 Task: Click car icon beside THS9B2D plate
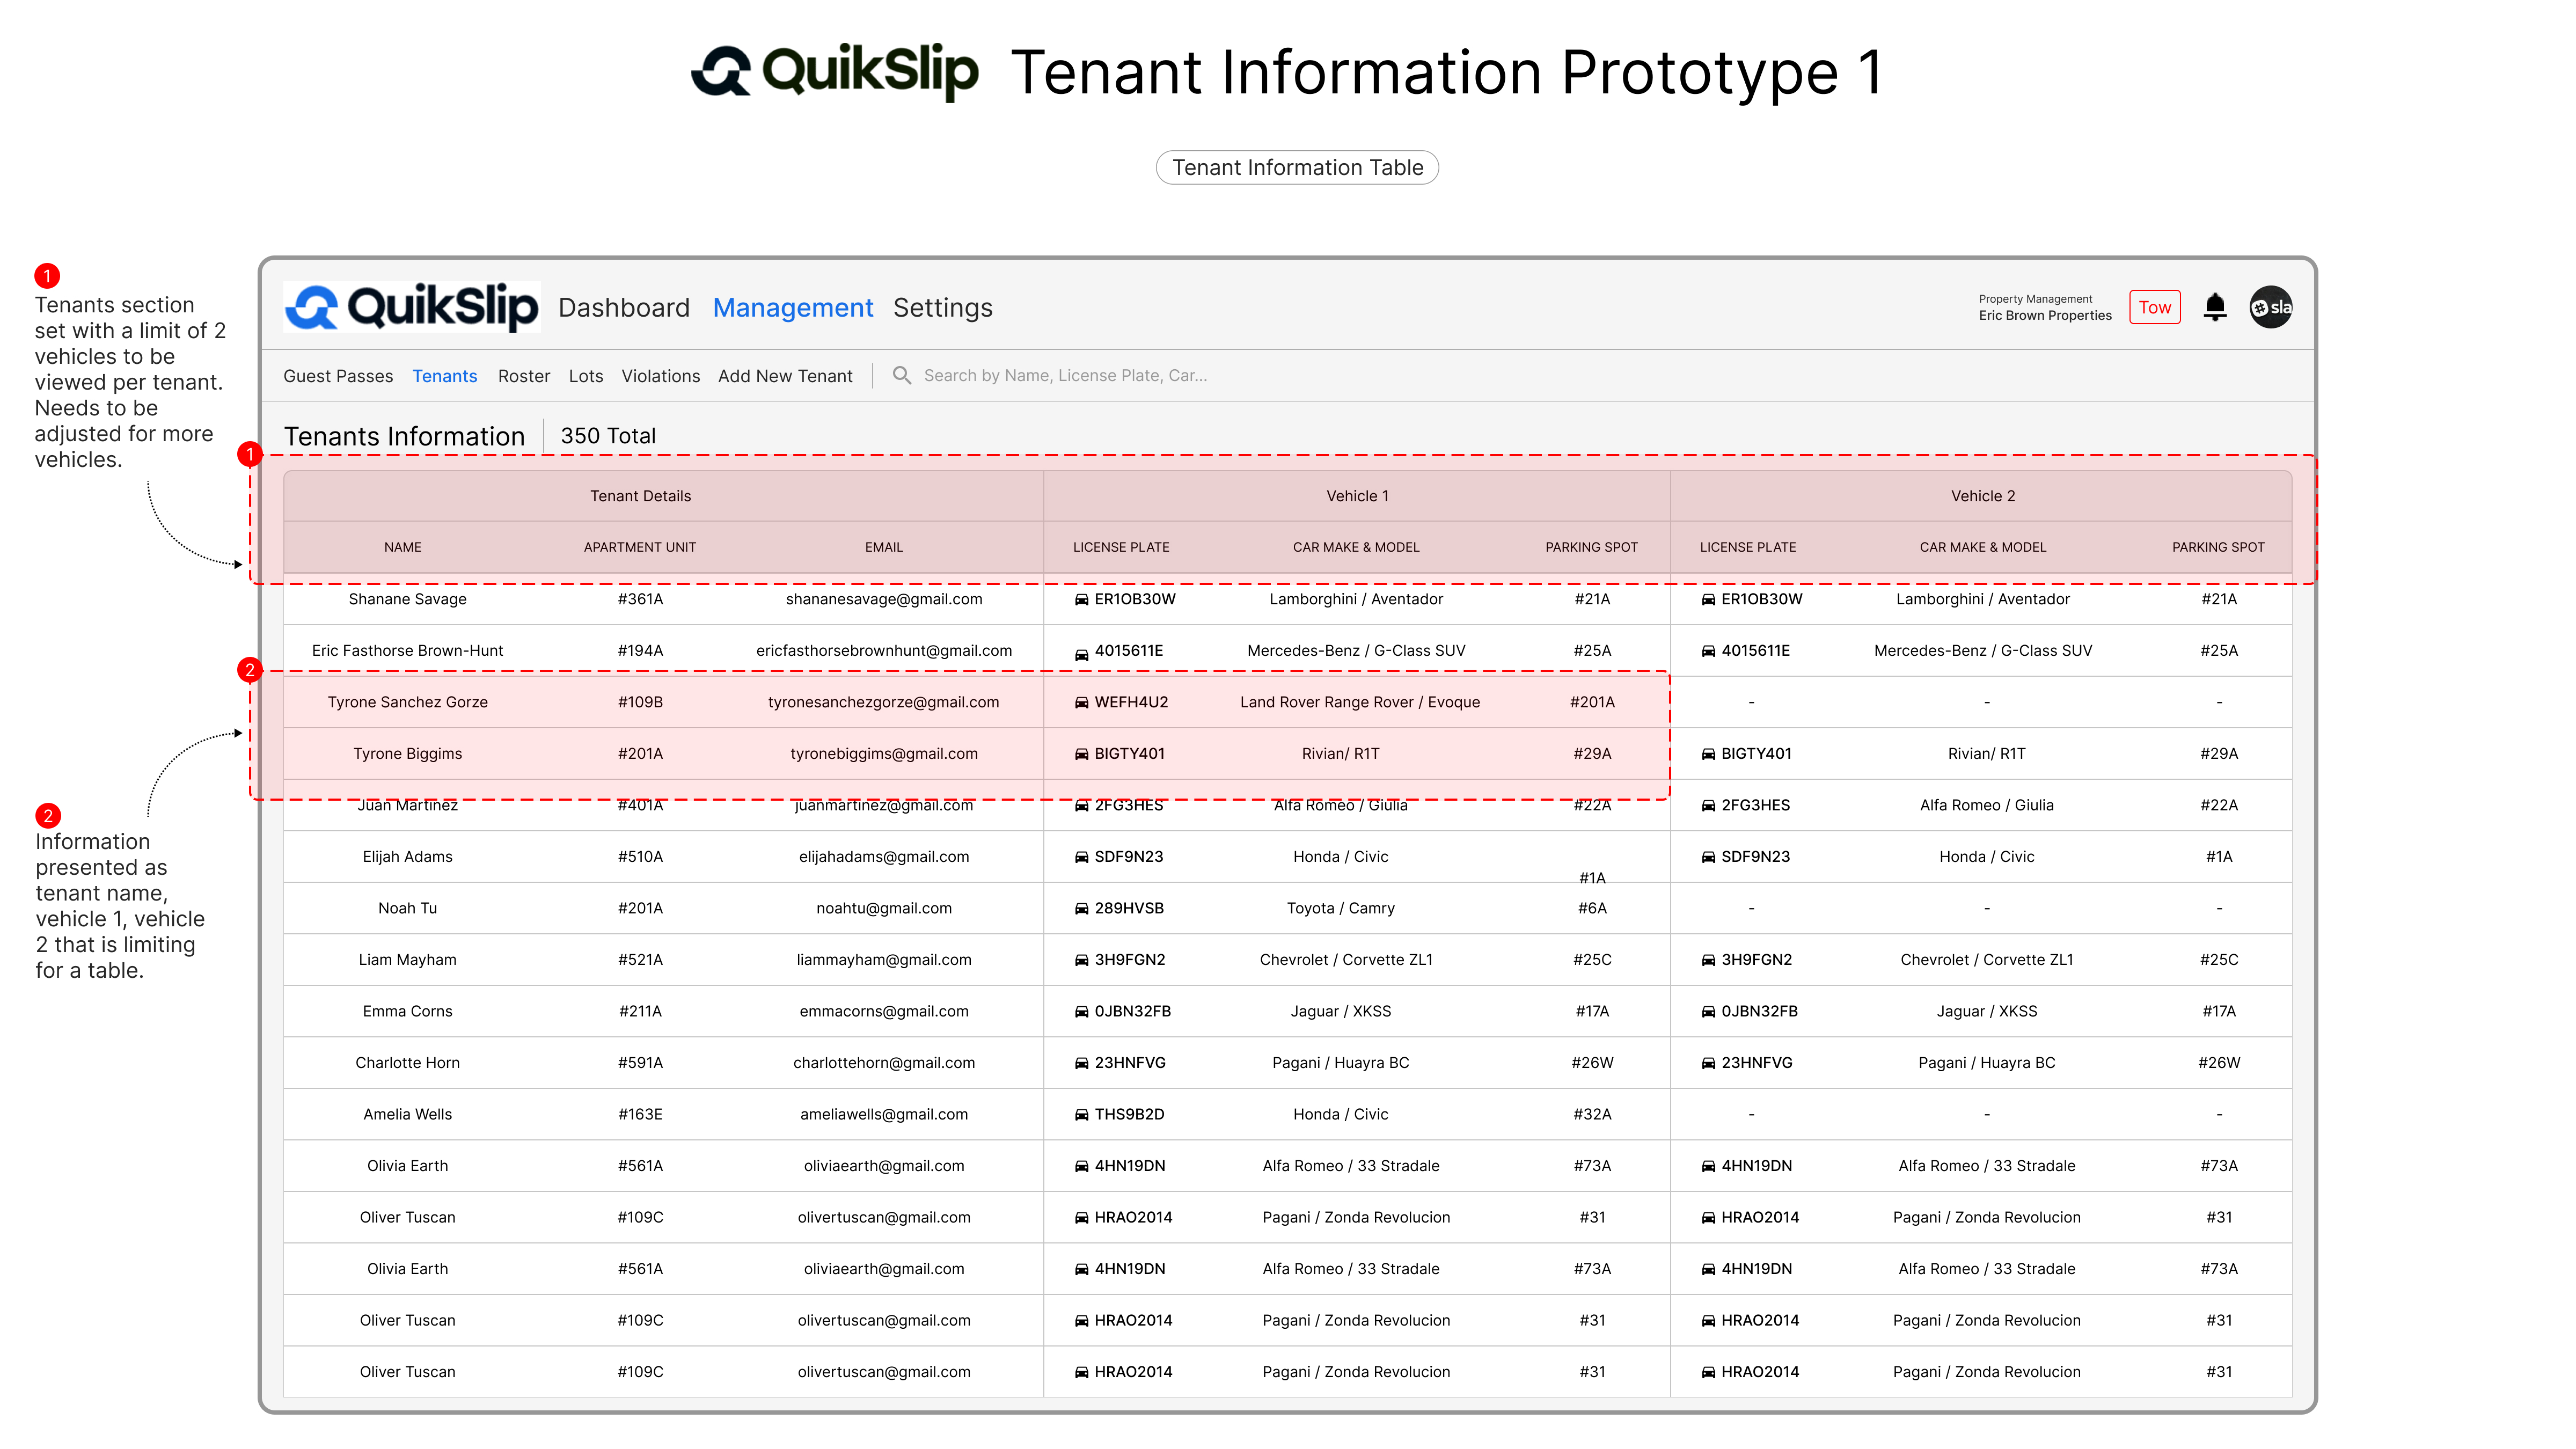(1081, 1115)
